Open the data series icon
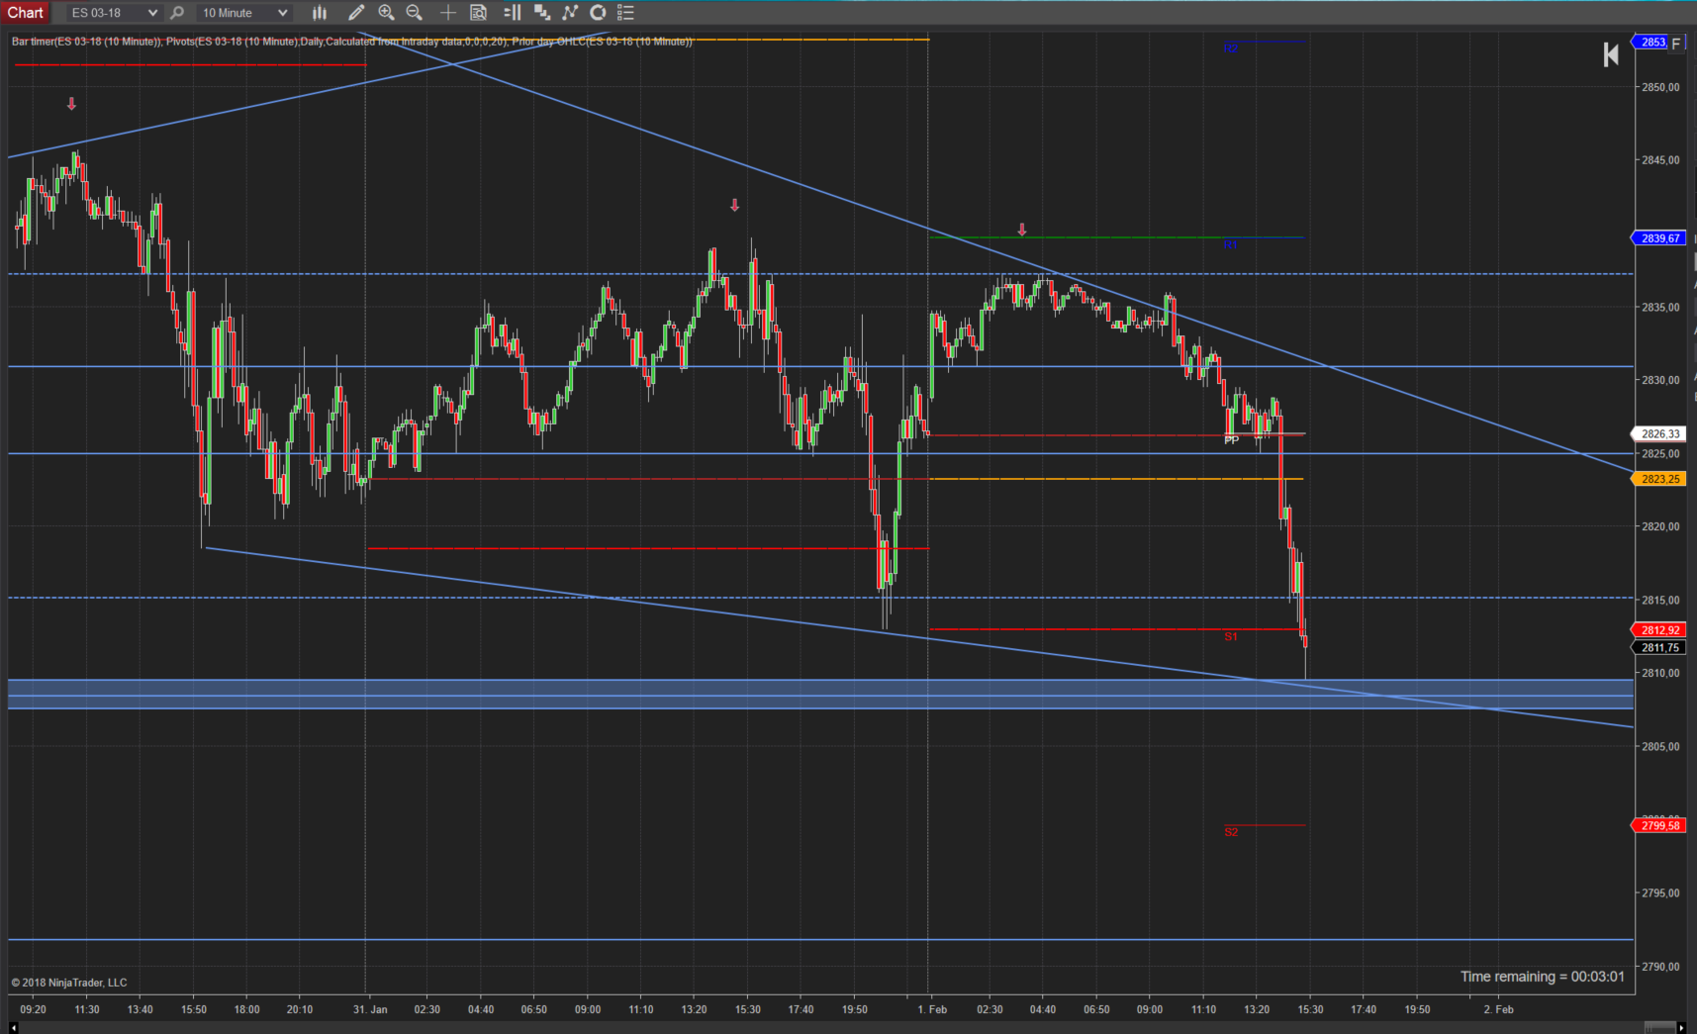1697x1034 pixels. (541, 13)
